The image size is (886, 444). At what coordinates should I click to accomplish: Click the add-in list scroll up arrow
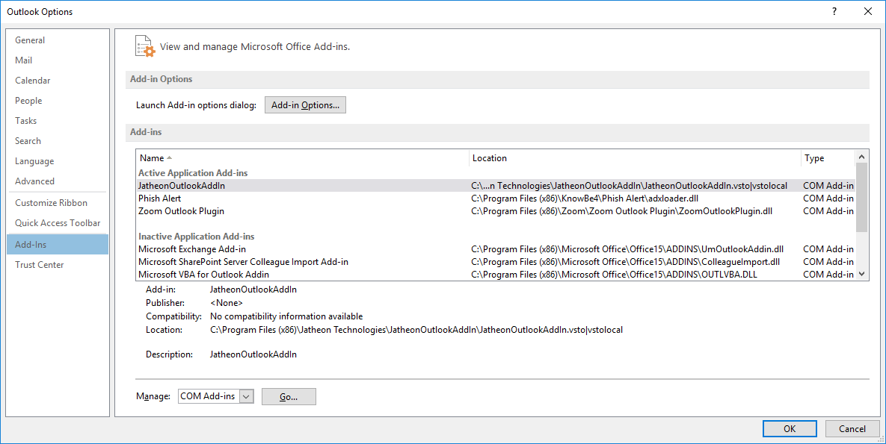tap(862, 157)
